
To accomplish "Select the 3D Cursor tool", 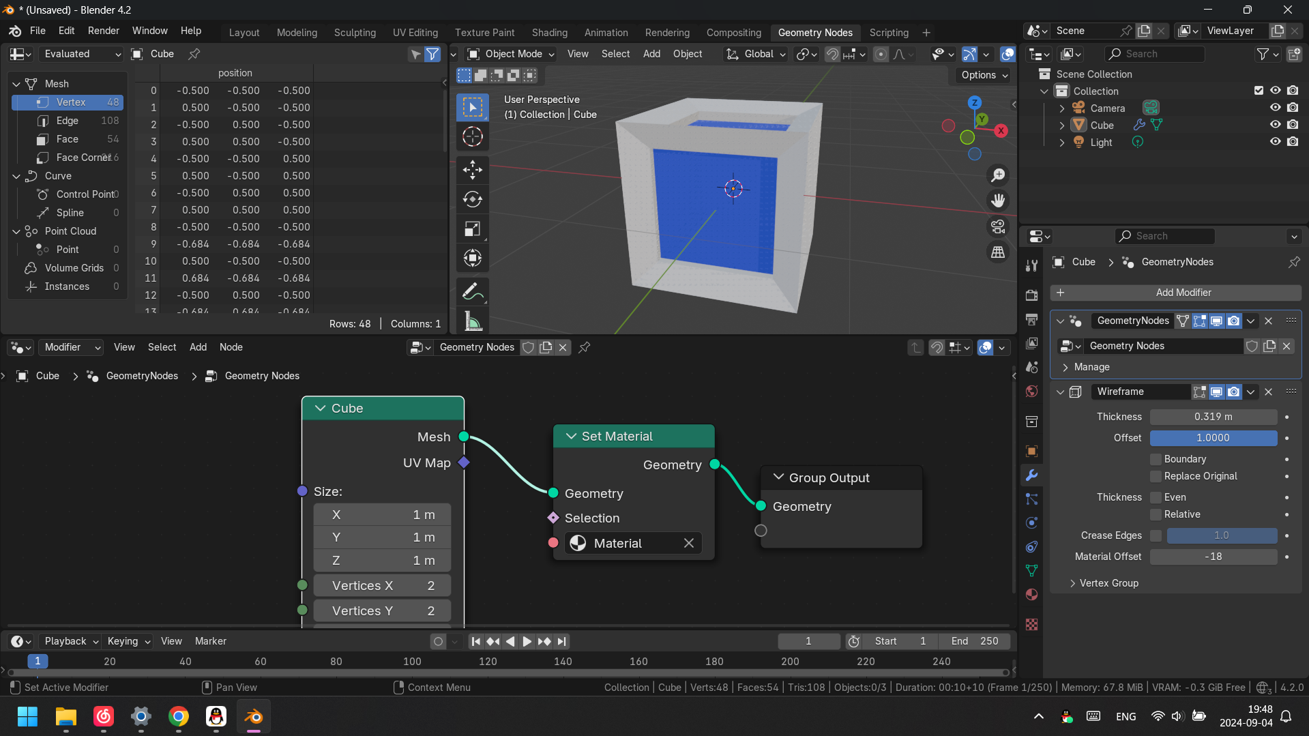I will click(472, 136).
